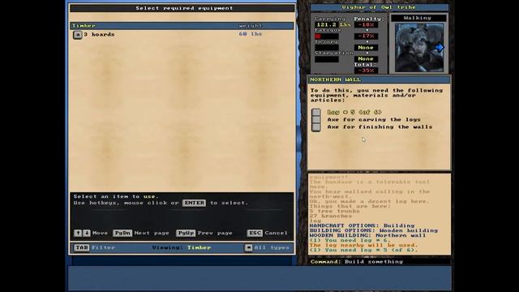Screen dimensions: 519x292
Task: Click the Injury status bar
Action: point(326,48)
